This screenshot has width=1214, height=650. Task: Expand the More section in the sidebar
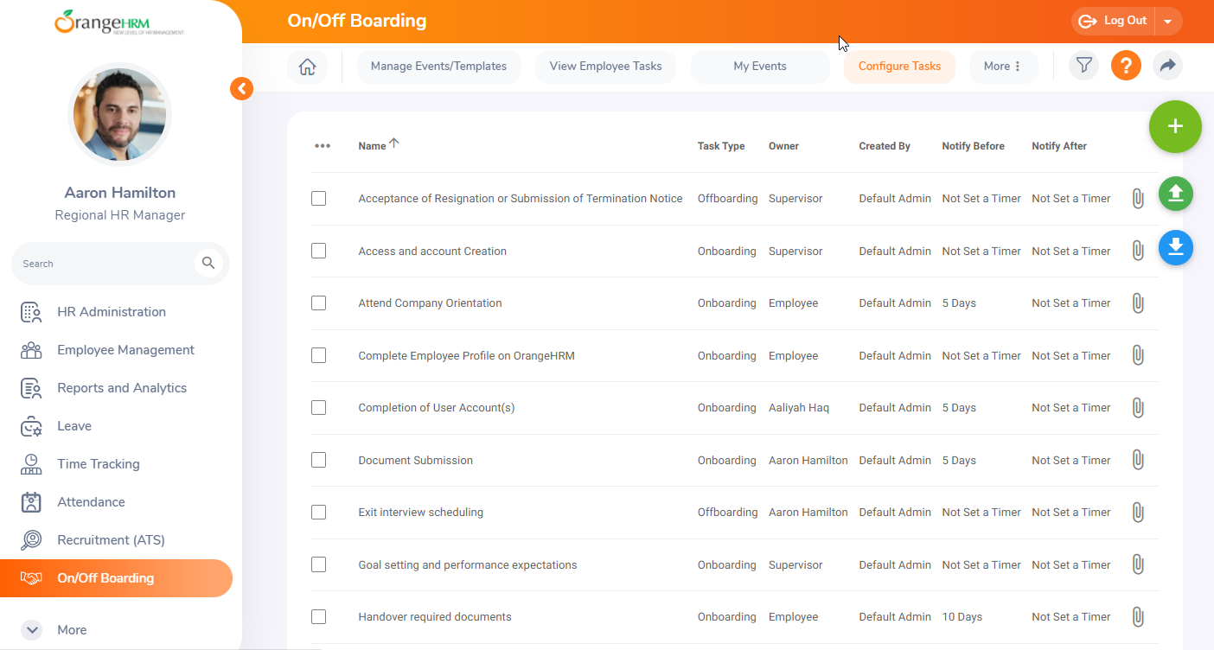click(x=32, y=630)
